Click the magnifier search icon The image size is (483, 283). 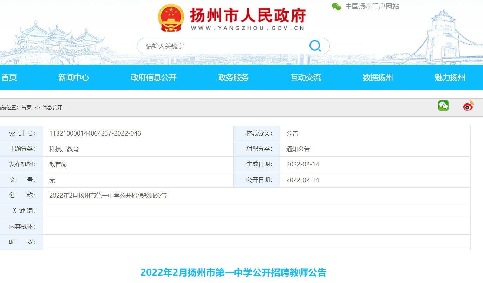coord(315,46)
